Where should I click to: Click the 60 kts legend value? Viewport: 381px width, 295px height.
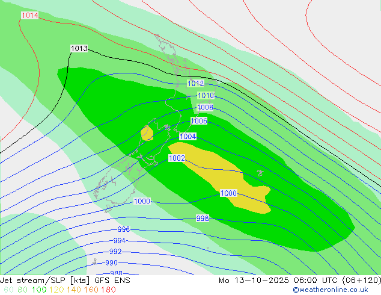pyautogui.click(x=9, y=290)
